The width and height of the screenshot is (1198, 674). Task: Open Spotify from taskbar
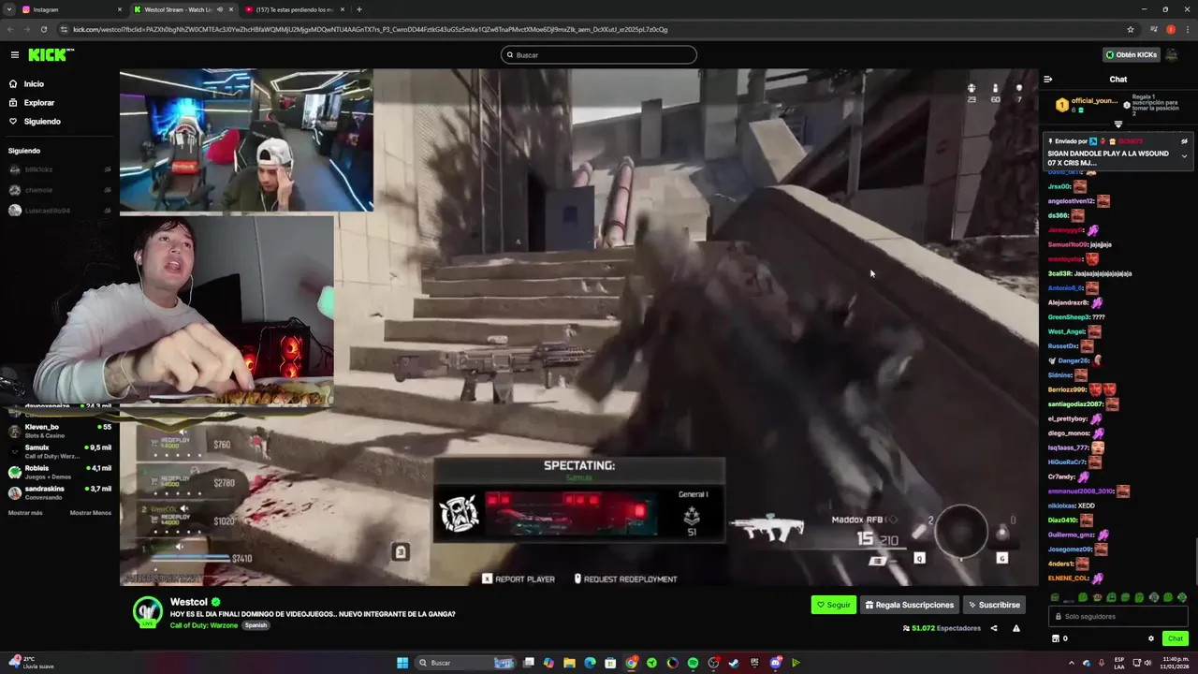click(x=693, y=663)
